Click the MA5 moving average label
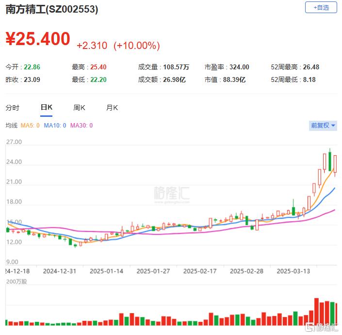342x335 pixels. [30, 126]
